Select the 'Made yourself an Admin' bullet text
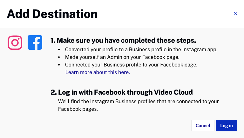The height and width of the screenshot is (138, 244). (x=122, y=57)
